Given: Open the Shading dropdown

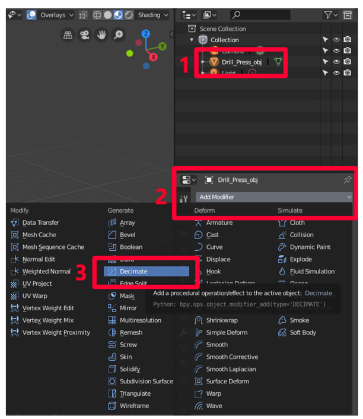Looking at the screenshot, I should point(154,15).
